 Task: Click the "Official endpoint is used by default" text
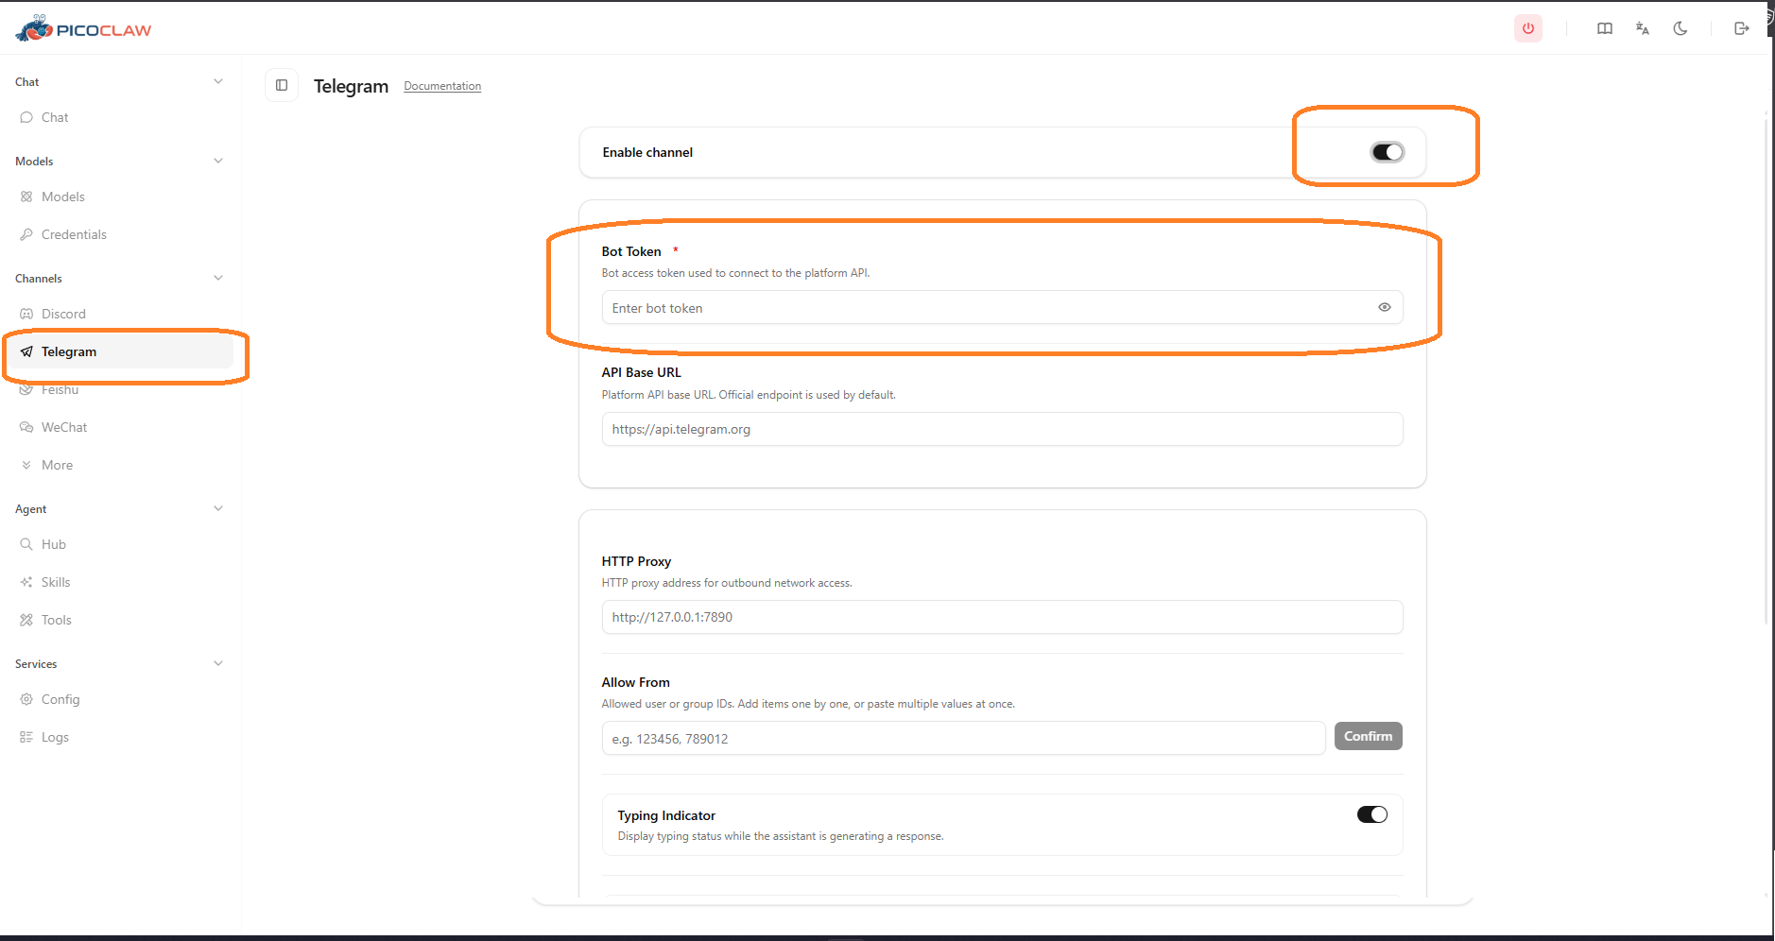807,395
